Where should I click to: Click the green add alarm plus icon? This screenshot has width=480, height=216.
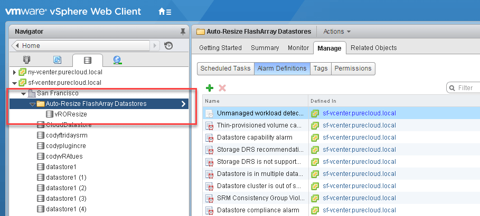click(210, 89)
